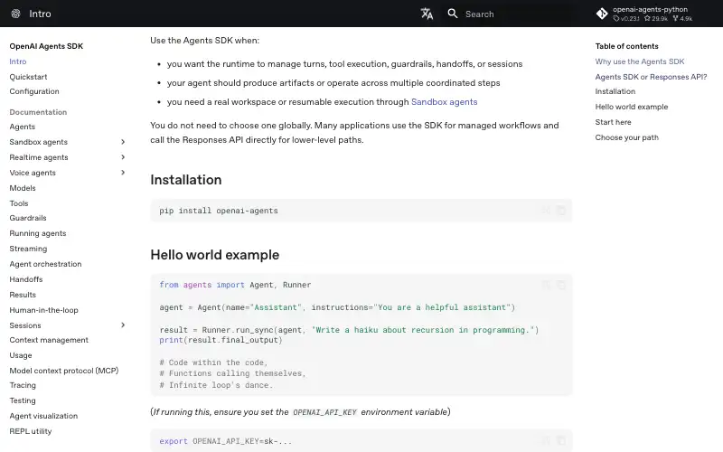Copy the export OPENAI_API_KEY command

coord(560,441)
